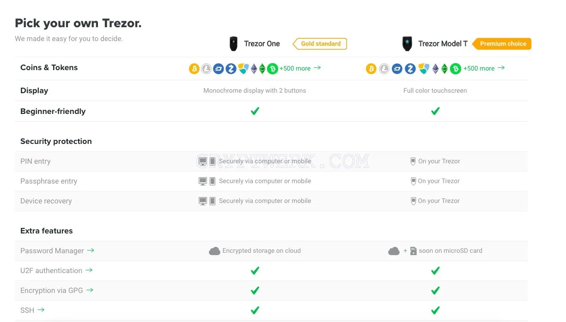Click the Trezor One device image
The width and height of the screenshot is (566, 322).
234,44
